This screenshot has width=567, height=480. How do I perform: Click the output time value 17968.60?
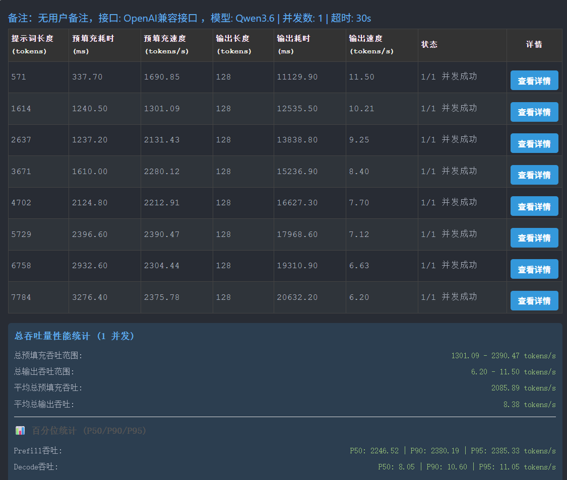(x=297, y=234)
